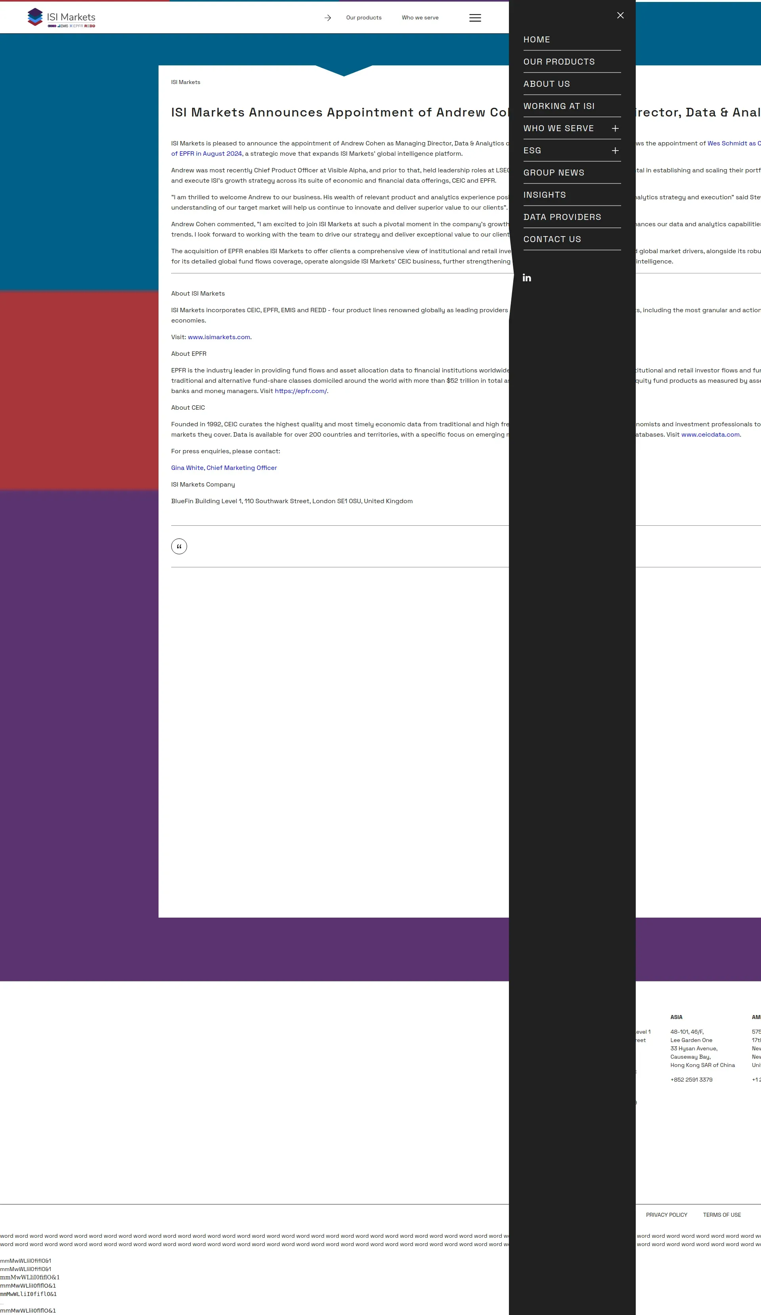761x1315 pixels.
Task: Open the Terms of Use footer link
Action: click(x=722, y=1215)
